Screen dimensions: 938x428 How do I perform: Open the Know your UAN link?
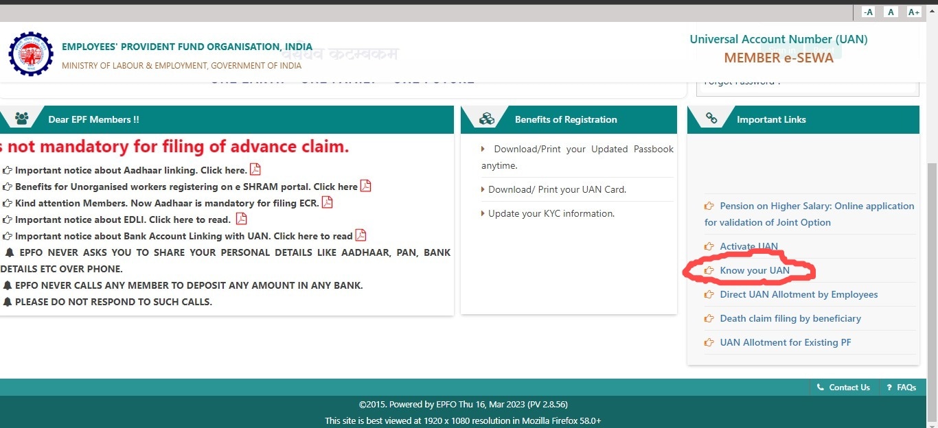755,270
